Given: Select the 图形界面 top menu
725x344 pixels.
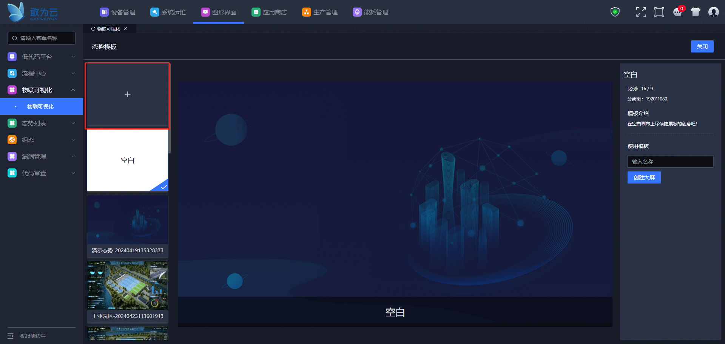Looking at the screenshot, I should pos(219,12).
